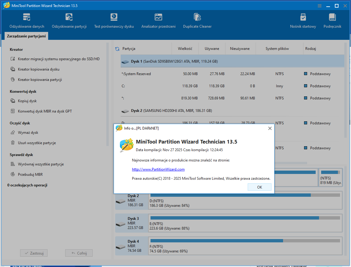Screen dimensions: 351x267
Task: Click Konwertuj dysk MBR na GPT icon
Action: [x=13, y=111]
